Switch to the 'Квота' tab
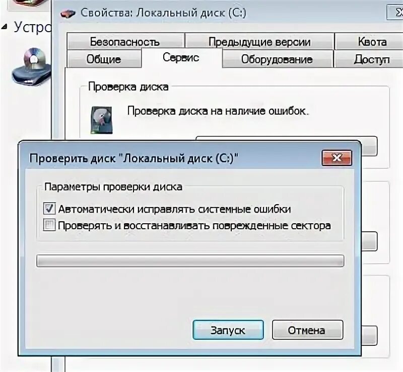Image resolution: width=403 pixels, height=372 pixels. point(369,41)
